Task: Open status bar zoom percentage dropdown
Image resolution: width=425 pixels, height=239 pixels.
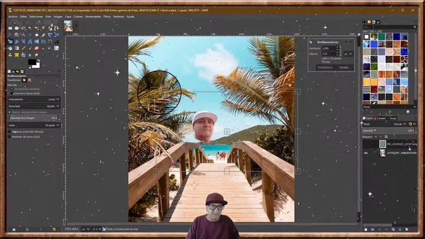Action: [97, 229]
